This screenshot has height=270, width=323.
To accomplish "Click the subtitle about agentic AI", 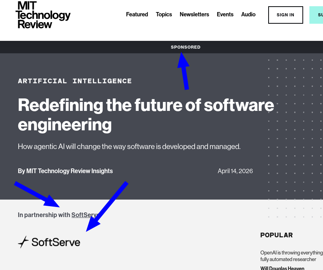I will click(129, 146).
